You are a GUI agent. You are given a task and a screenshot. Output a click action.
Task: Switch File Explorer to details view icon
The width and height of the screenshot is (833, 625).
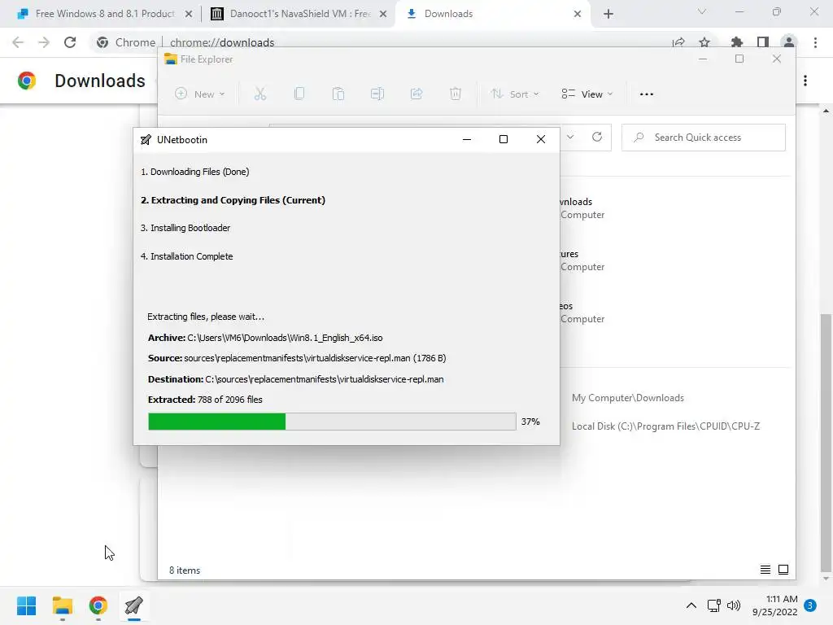[x=765, y=570]
